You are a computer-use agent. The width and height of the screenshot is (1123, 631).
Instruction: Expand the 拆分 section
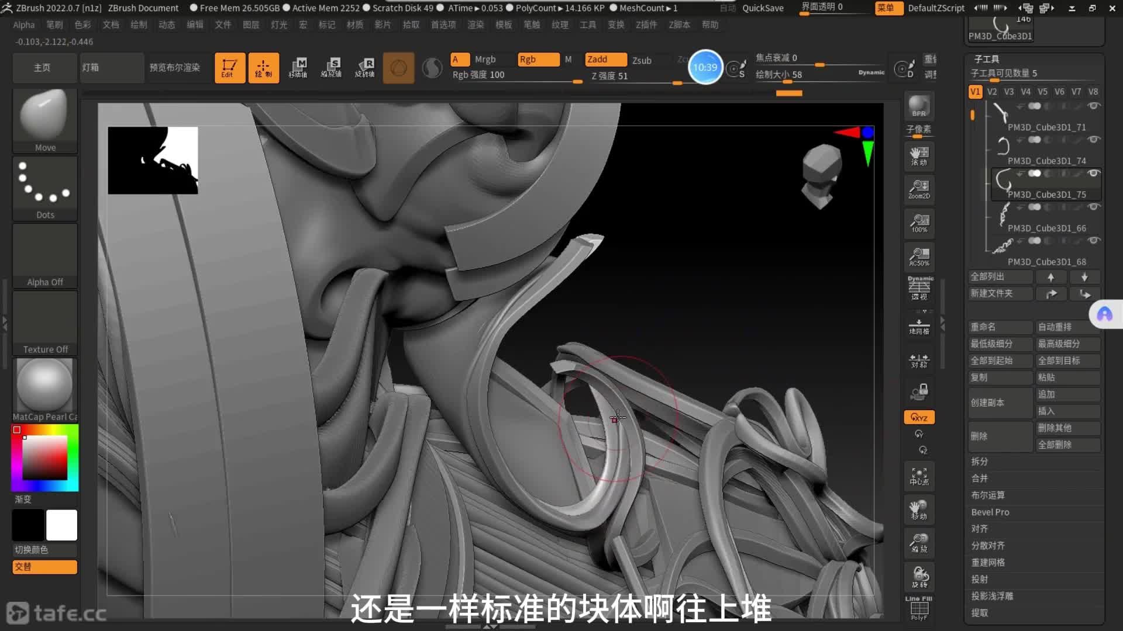click(980, 462)
